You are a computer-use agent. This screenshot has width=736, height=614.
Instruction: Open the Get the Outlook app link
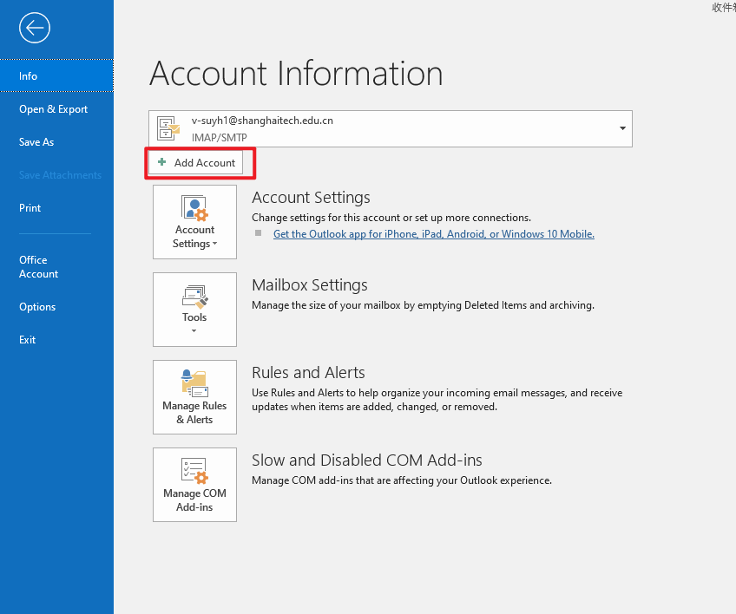tap(434, 234)
